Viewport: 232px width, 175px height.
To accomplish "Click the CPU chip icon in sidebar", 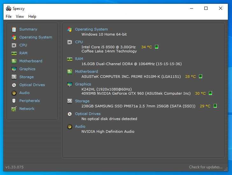I will tap(14, 45).
